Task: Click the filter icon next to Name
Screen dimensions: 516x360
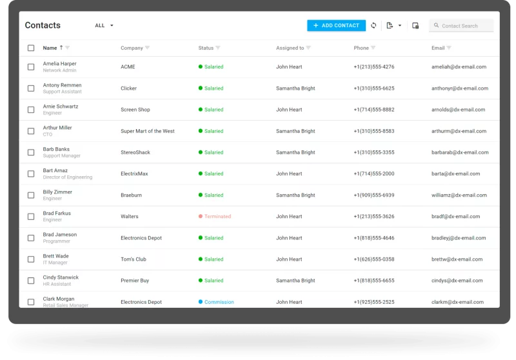Action: click(x=68, y=48)
